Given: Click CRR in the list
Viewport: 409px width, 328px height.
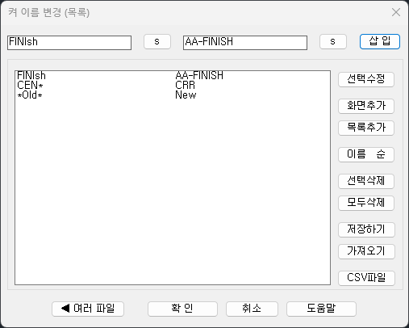Looking at the screenshot, I should click(x=185, y=85).
